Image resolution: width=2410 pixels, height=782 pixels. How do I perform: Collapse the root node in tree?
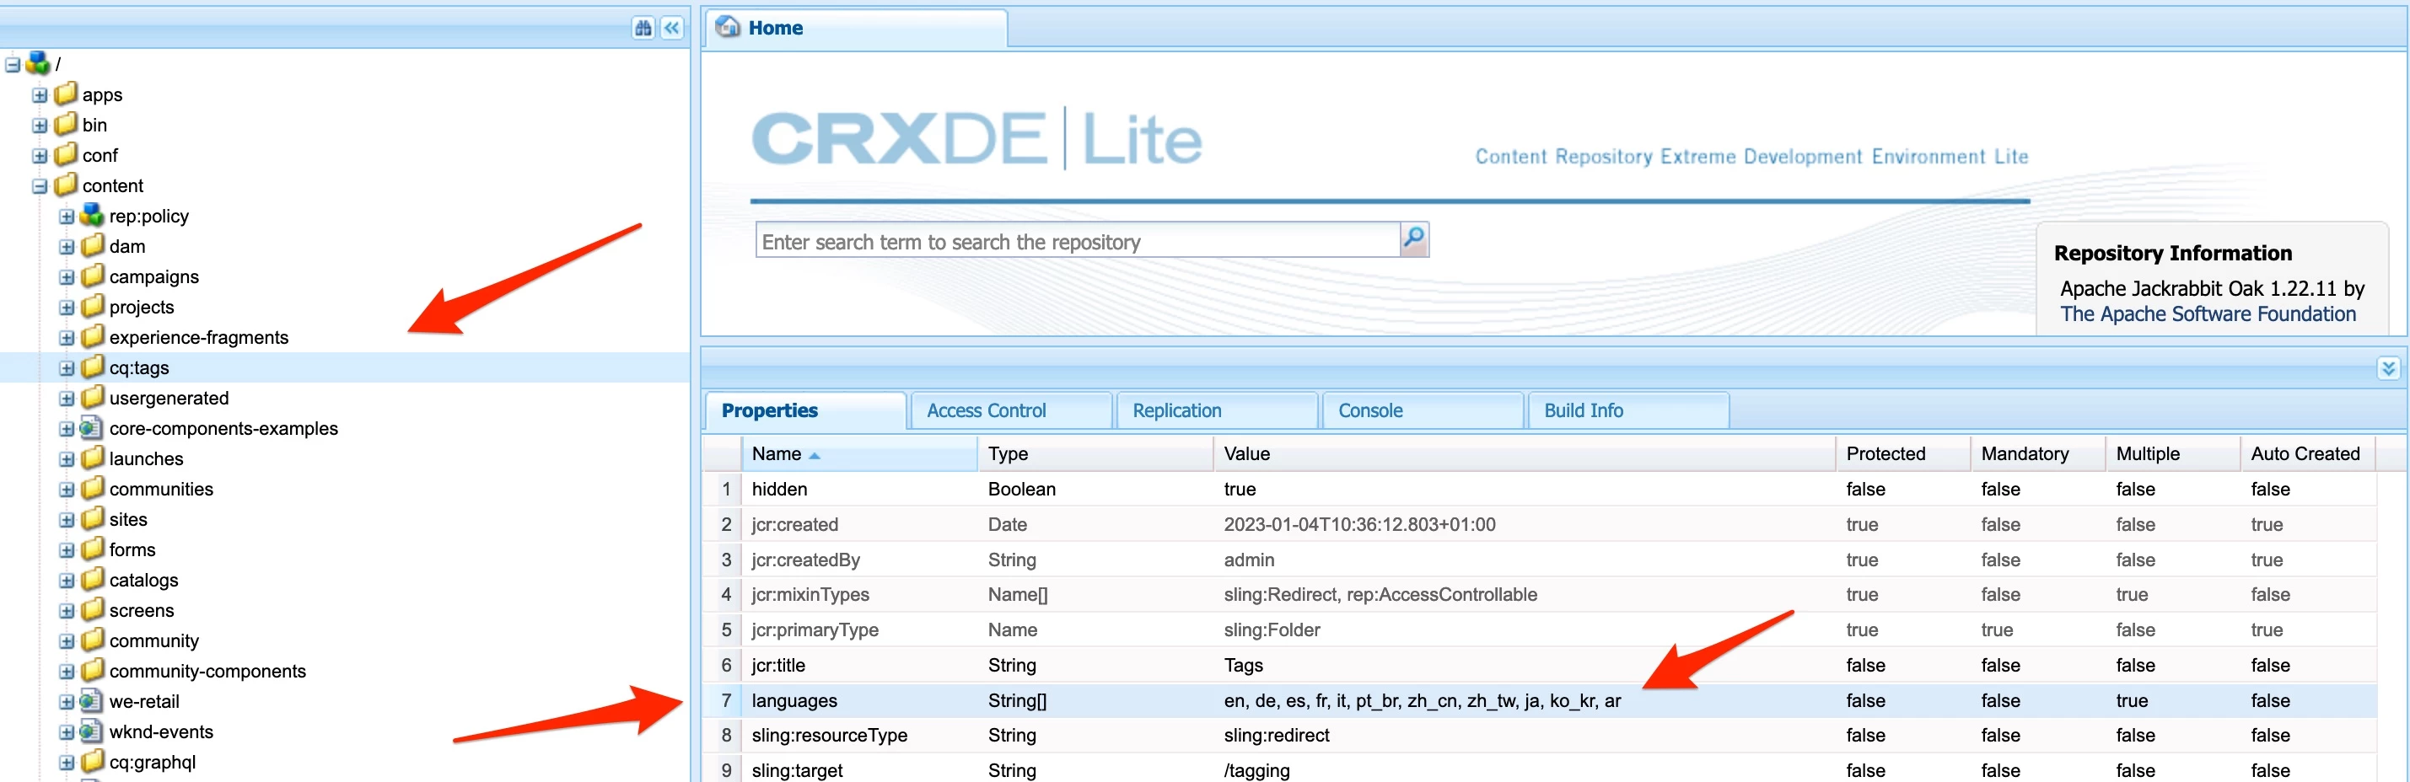tap(13, 66)
